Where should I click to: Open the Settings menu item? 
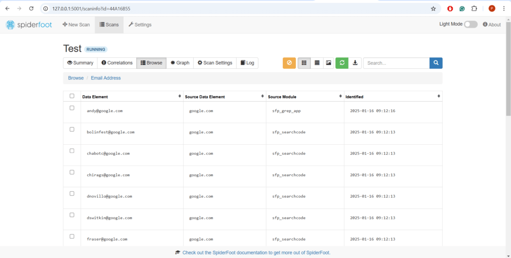click(140, 25)
